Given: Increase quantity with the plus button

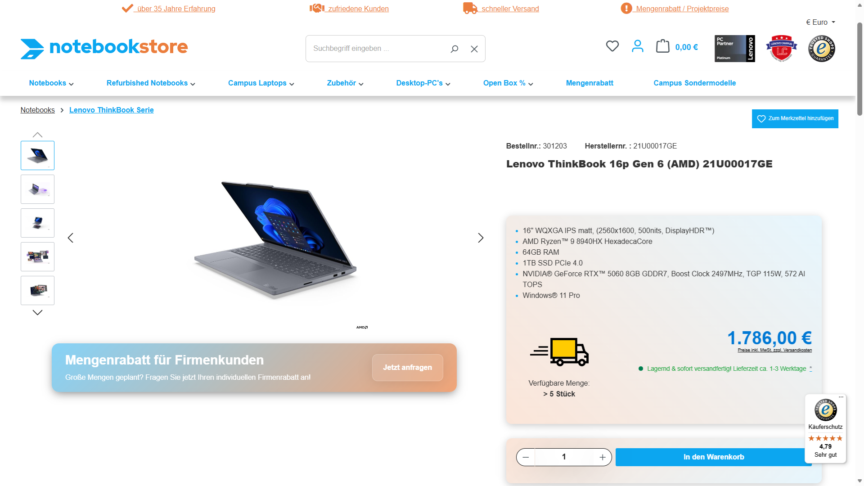Looking at the screenshot, I should 603,457.
